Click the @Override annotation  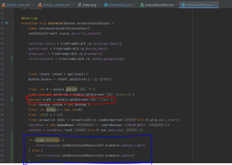pos(29,18)
